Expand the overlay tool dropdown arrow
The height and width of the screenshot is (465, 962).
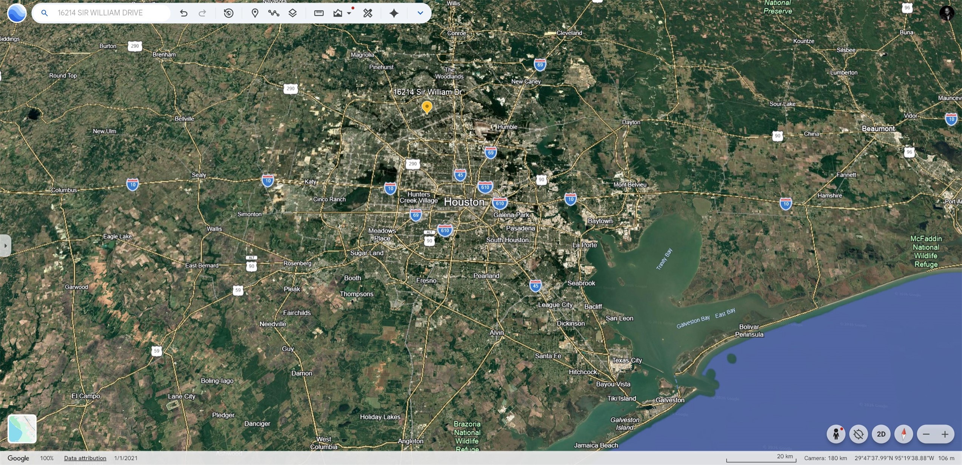coord(349,13)
